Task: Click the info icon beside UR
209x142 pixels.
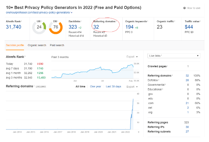Action: [x=41, y=21]
